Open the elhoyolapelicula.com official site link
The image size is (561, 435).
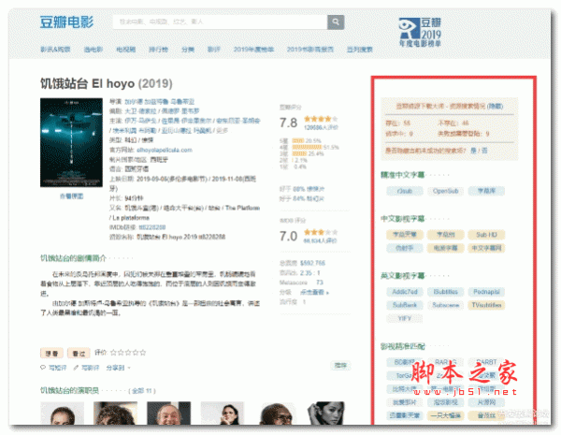pos(165,150)
